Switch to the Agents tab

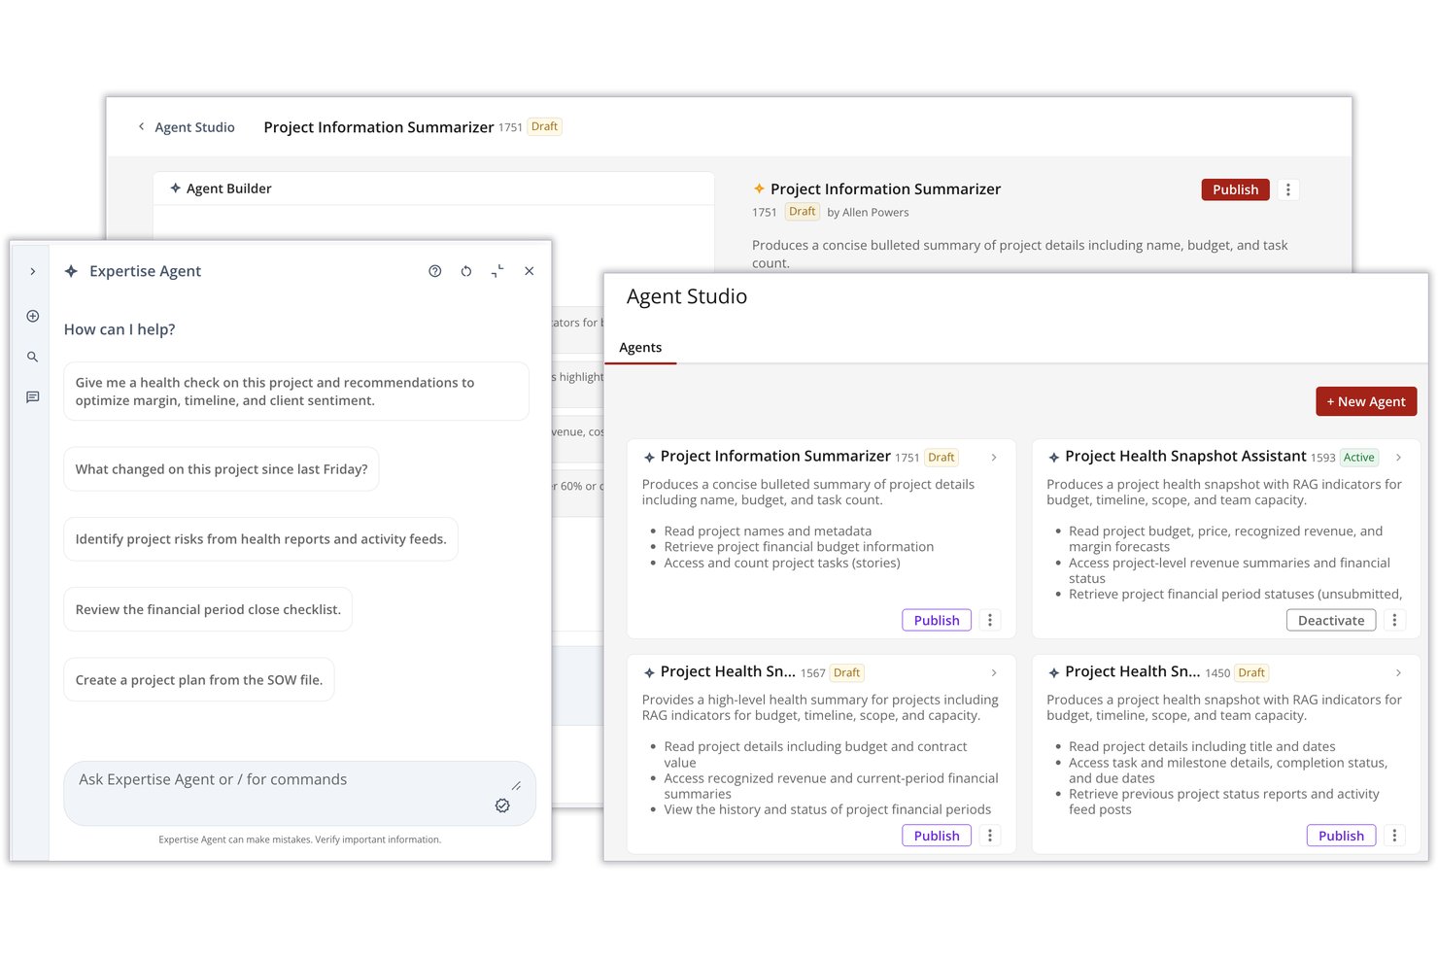pos(640,348)
